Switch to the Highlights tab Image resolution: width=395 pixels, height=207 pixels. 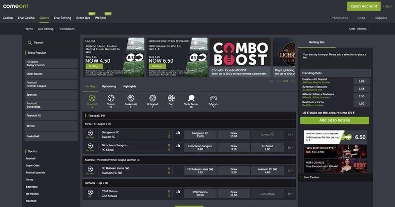coord(129,86)
